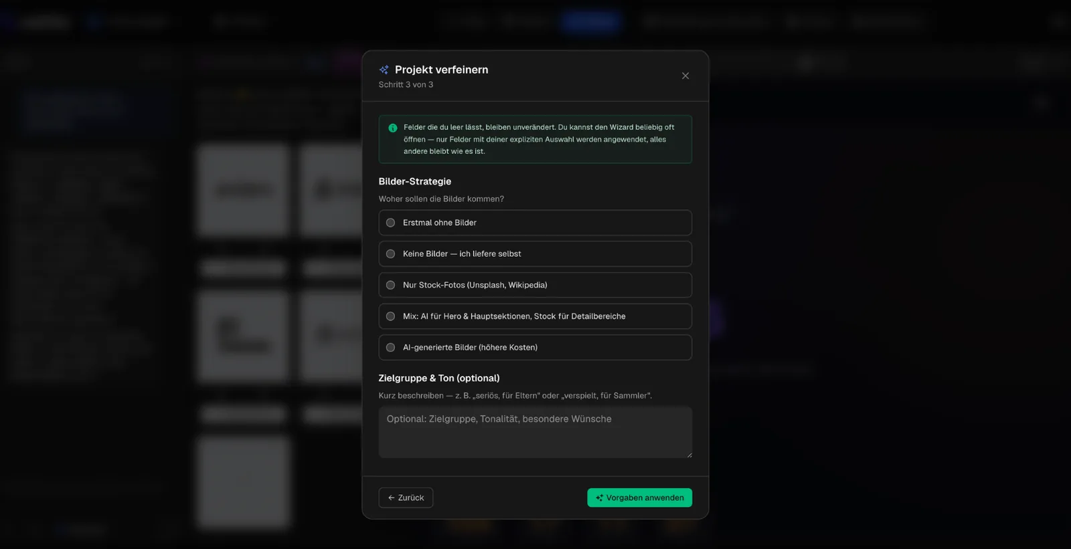
Task: Pick the Mix: AI für Hero option
Action: pos(535,316)
